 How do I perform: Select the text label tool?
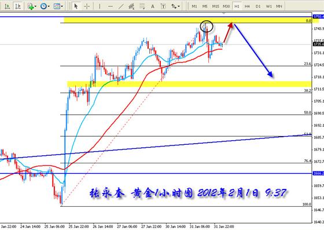pyautogui.click(x=163, y=6)
